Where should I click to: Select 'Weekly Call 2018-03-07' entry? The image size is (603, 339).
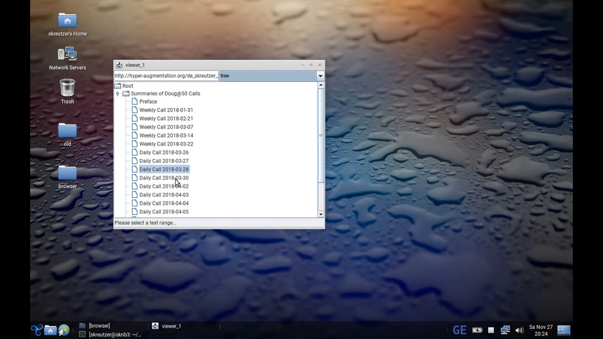click(166, 127)
